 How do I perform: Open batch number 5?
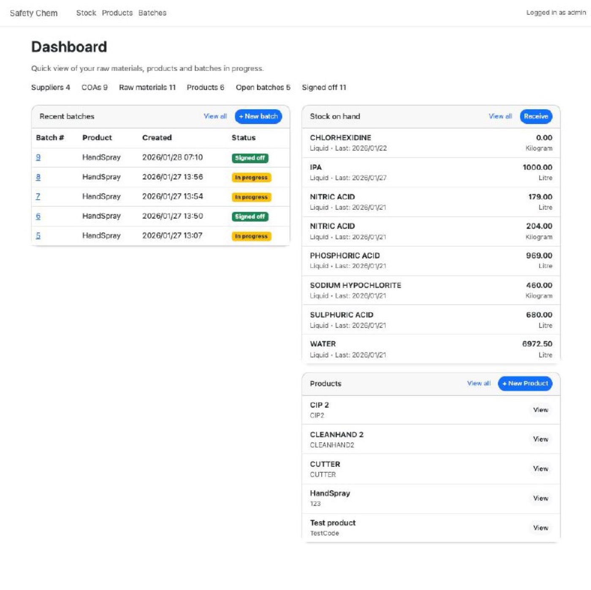pyautogui.click(x=38, y=235)
